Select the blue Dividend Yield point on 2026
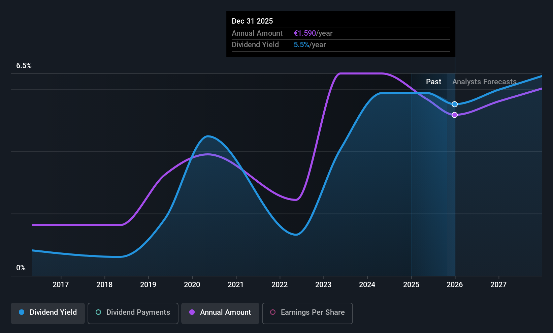This screenshot has height=333, width=553. tap(455, 104)
